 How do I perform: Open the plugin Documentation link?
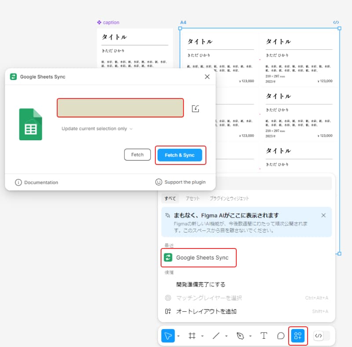coord(37,183)
